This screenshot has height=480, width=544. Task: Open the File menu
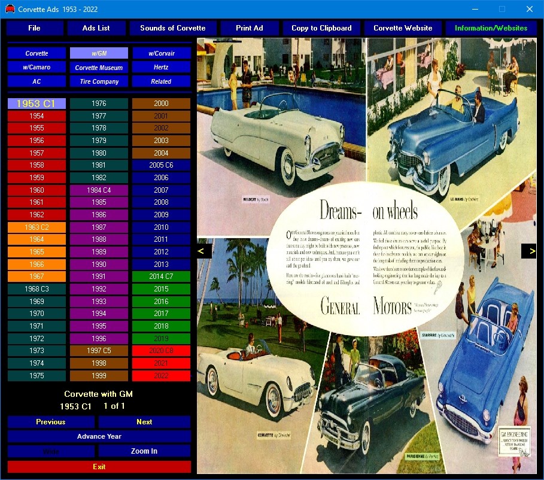35,28
